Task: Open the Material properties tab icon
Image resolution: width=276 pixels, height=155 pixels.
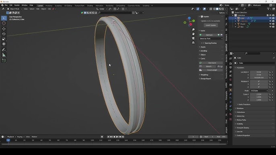Action: point(231,114)
